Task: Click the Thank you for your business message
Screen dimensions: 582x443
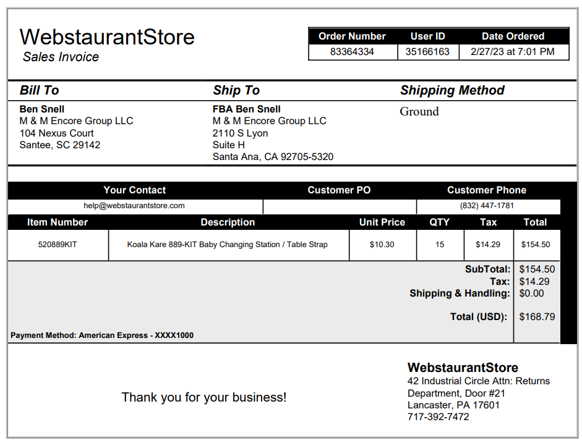Action: pos(203,397)
